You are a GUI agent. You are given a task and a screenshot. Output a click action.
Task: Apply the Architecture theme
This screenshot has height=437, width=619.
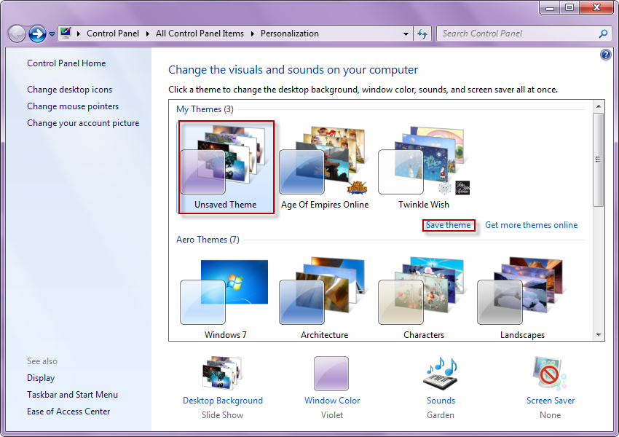click(x=325, y=298)
